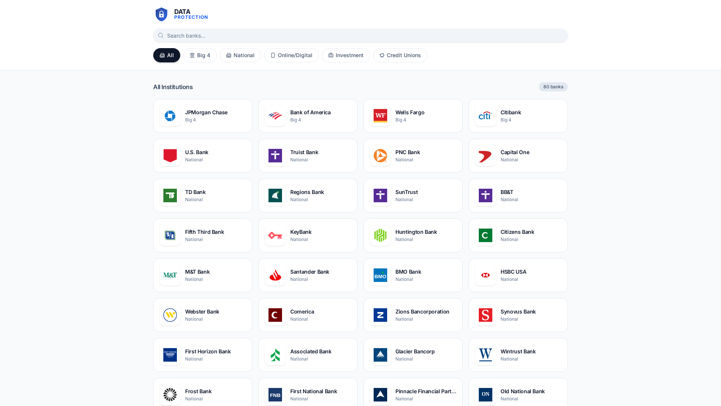This screenshot has height=406, width=721.
Task: Click the TD Bank name text
Action: (x=195, y=192)
